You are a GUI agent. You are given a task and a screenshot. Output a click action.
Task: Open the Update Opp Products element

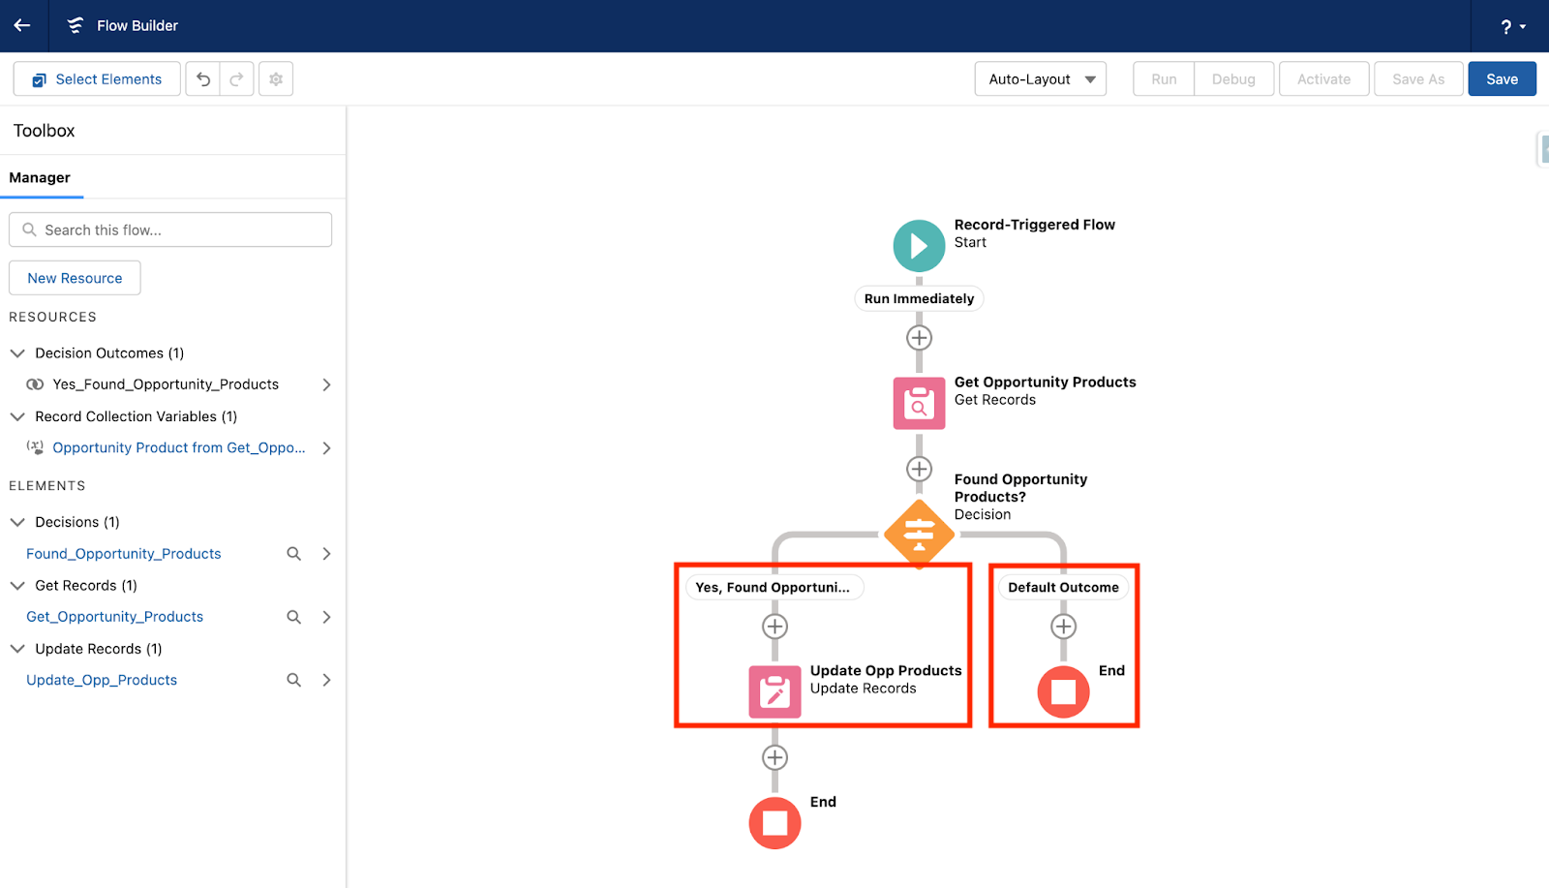click(x=774, y=691)
